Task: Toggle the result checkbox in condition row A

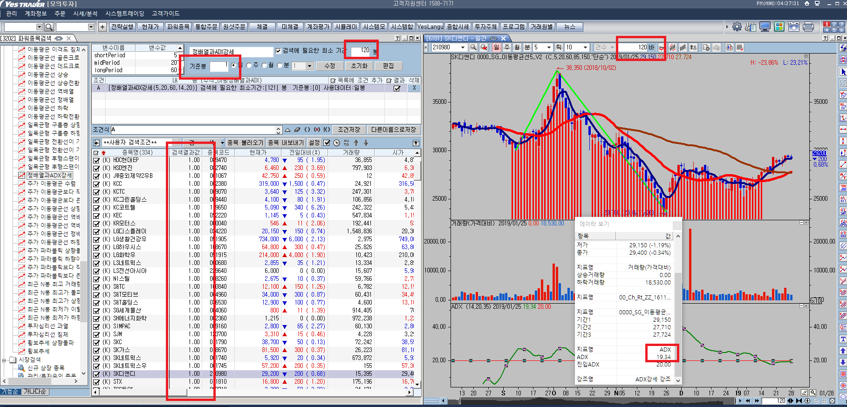Action: tap(397, 88)
